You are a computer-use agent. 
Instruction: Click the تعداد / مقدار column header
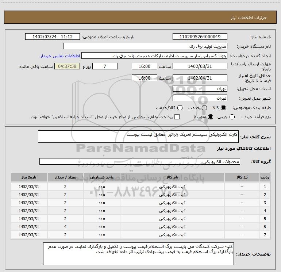coord(65,177)
